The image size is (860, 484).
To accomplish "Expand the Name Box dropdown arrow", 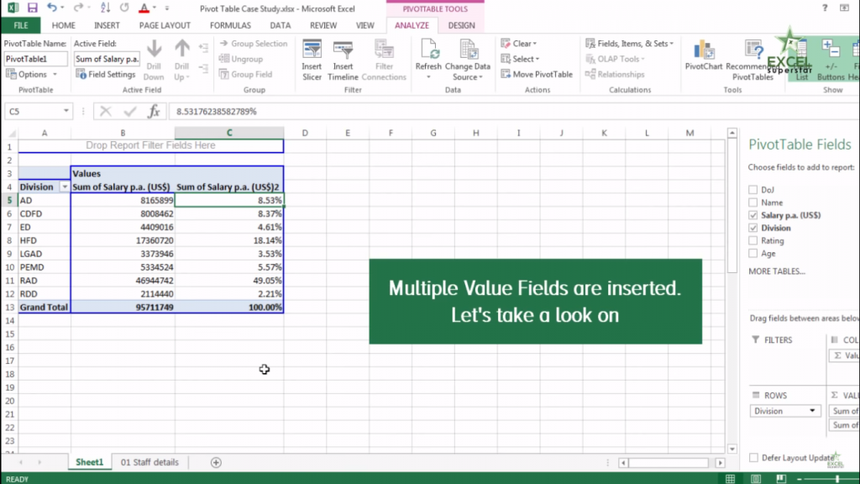I will pos(66,111).
